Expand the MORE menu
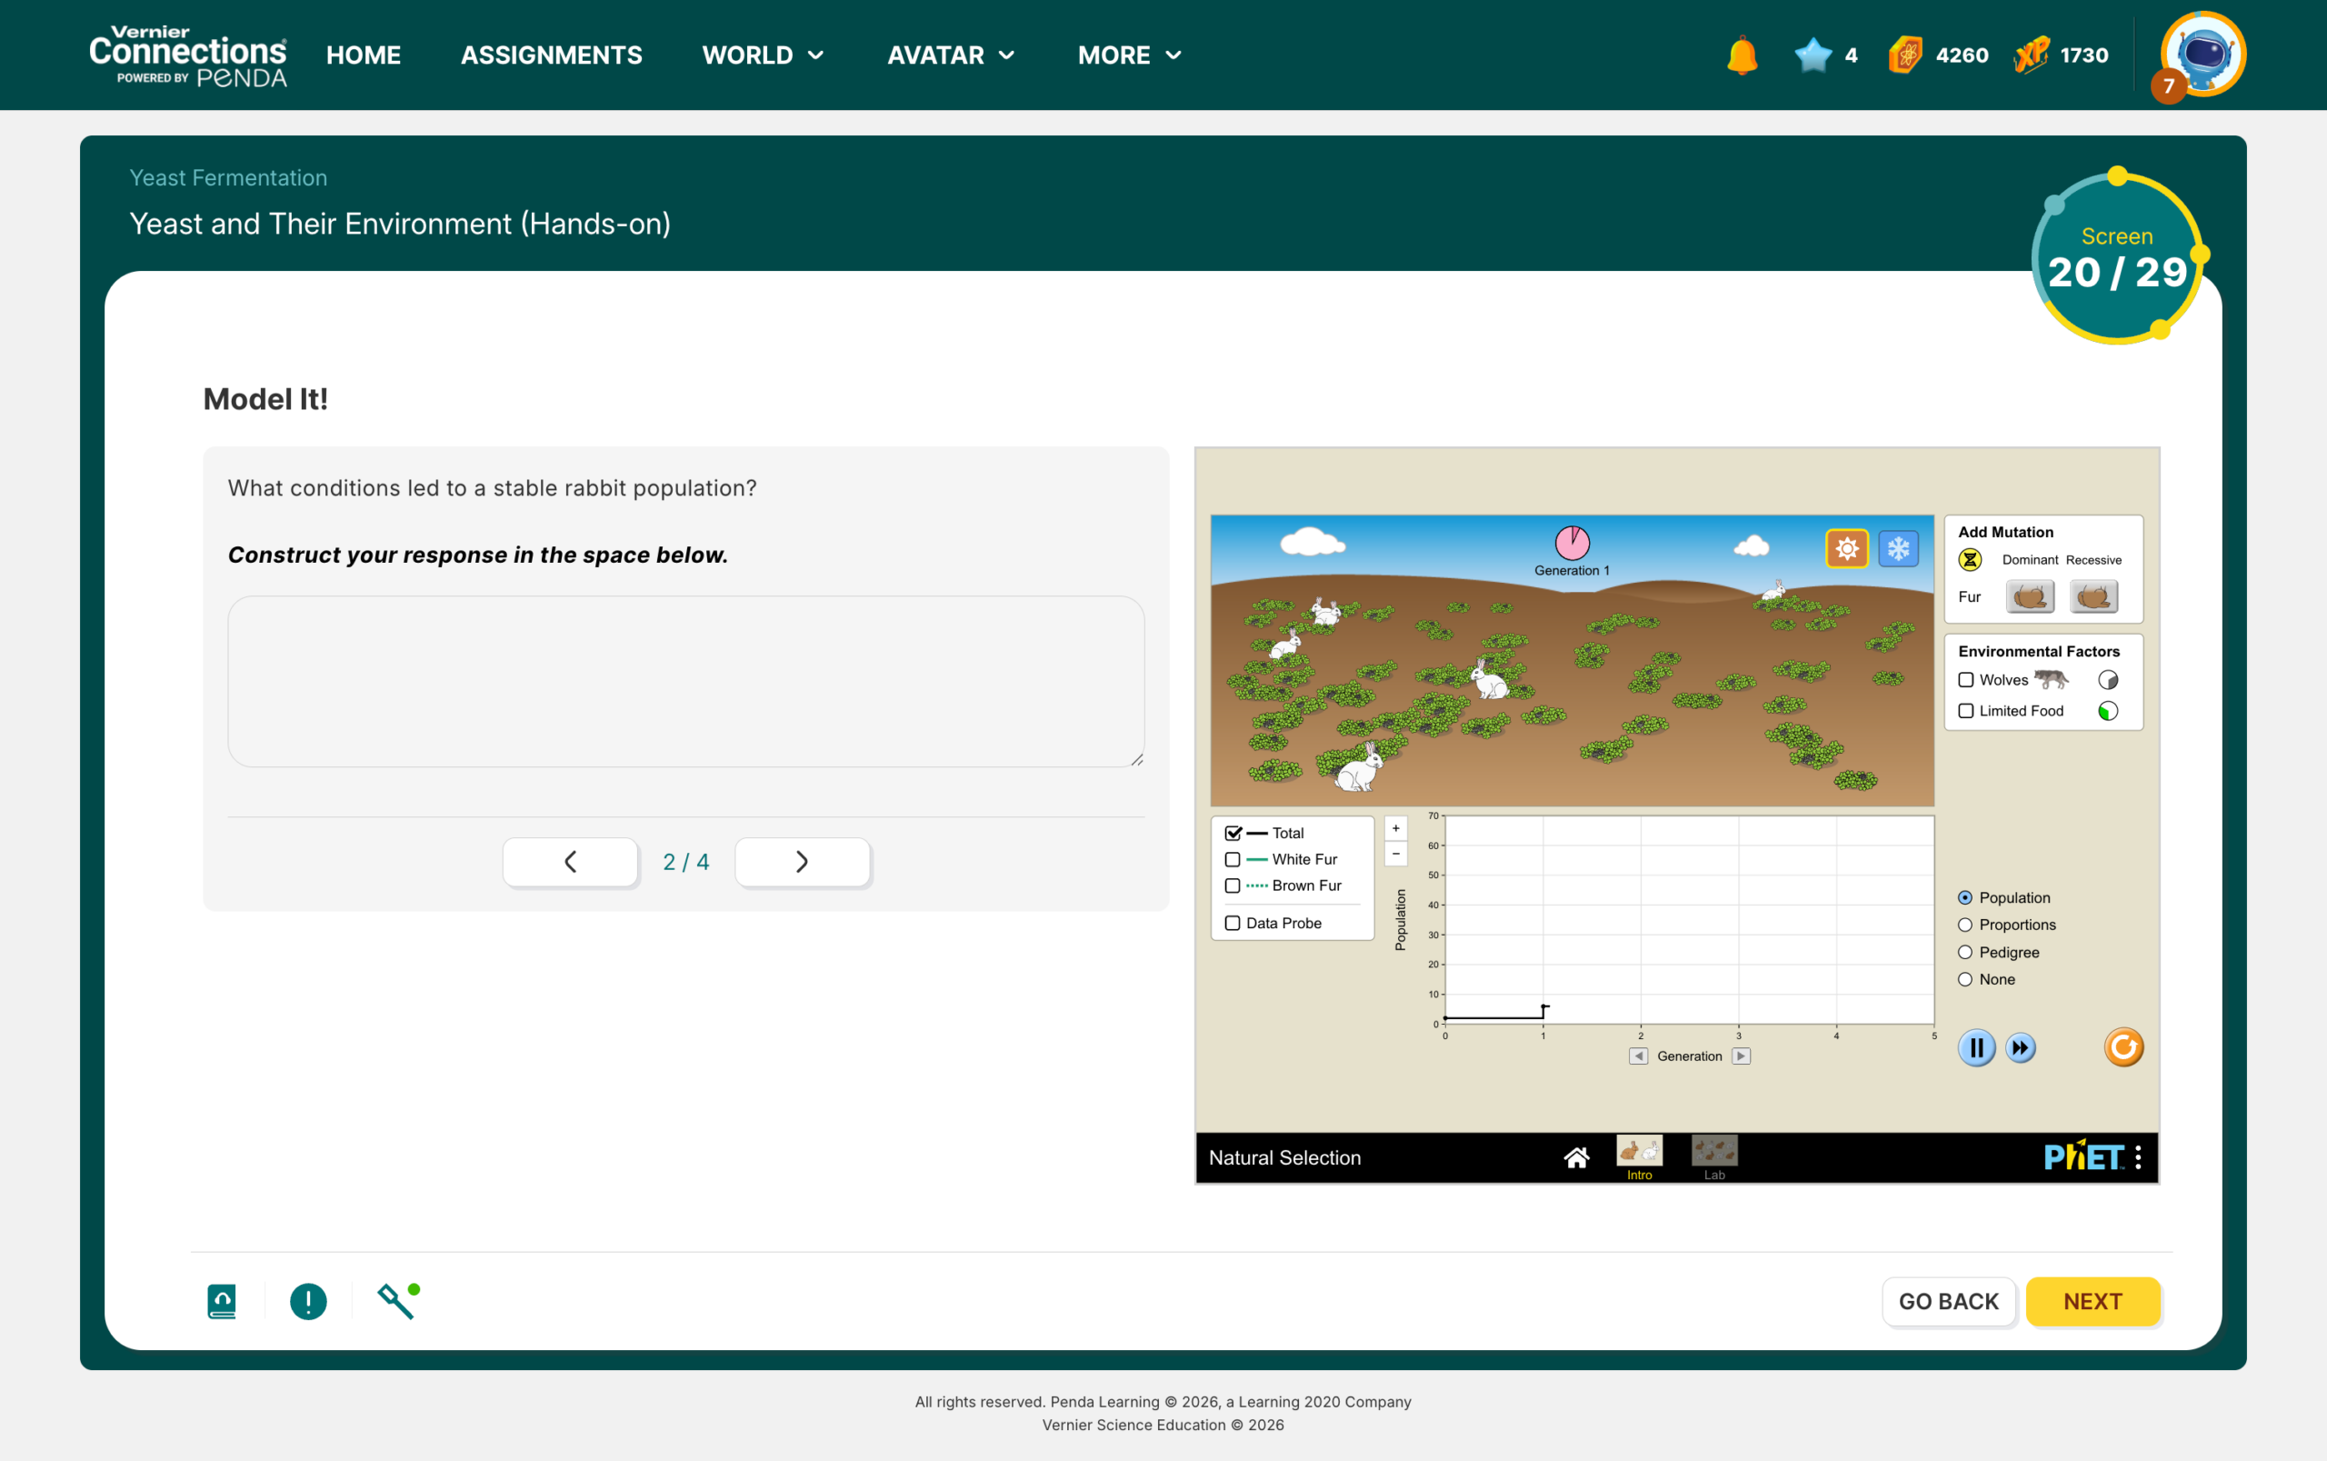 point(1129,55)
